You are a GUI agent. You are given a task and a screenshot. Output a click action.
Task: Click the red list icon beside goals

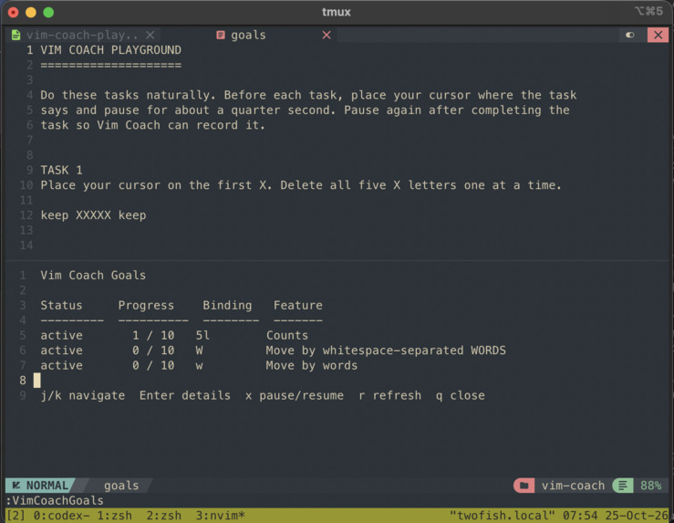(221, 35)
